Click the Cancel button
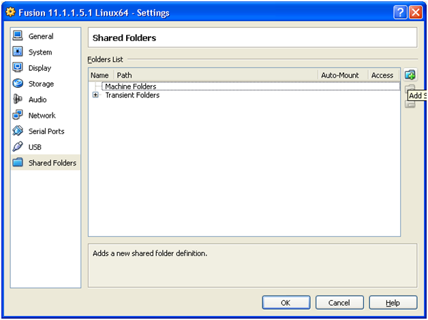The image size is (428, 320). click(339, 302)
